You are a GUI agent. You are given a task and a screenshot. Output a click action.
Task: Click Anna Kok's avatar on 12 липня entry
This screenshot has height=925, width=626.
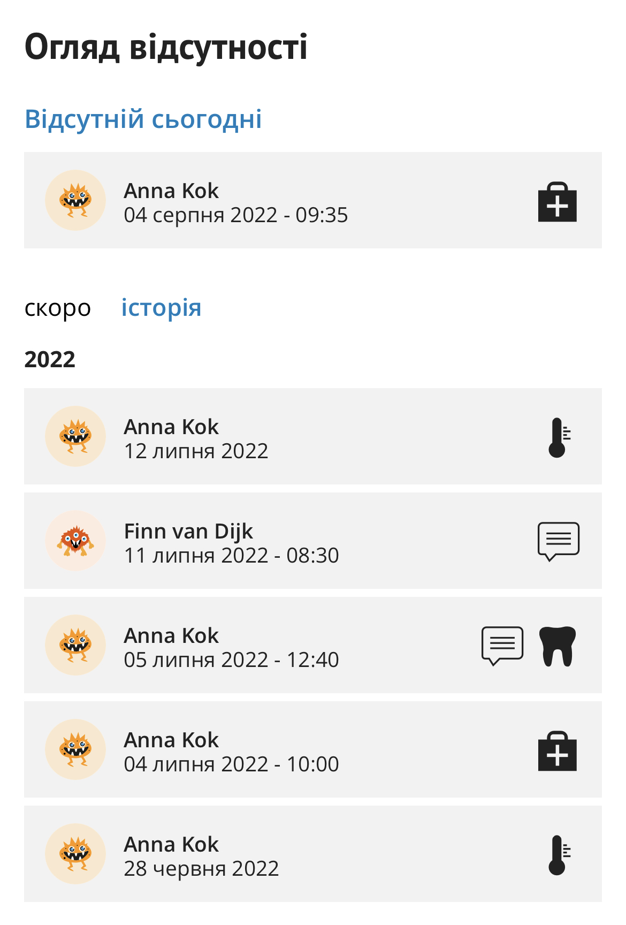tap(75, 436)
